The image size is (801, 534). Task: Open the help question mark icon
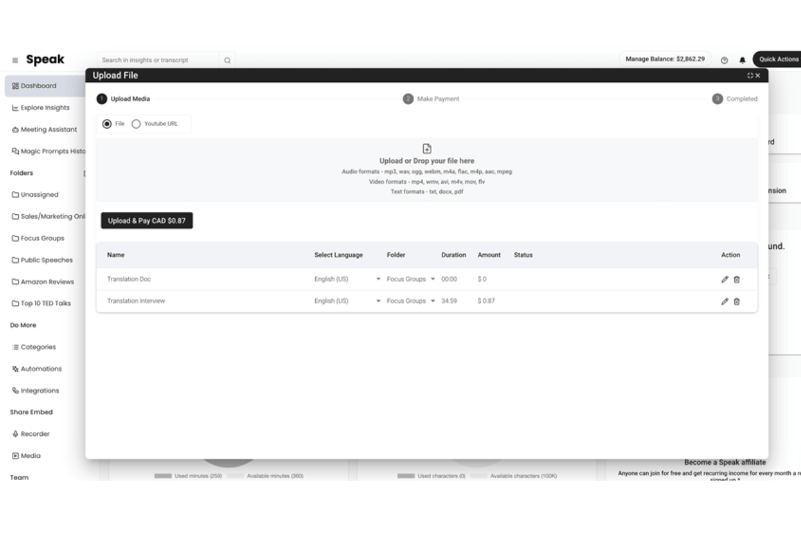[x=724, y=60]
